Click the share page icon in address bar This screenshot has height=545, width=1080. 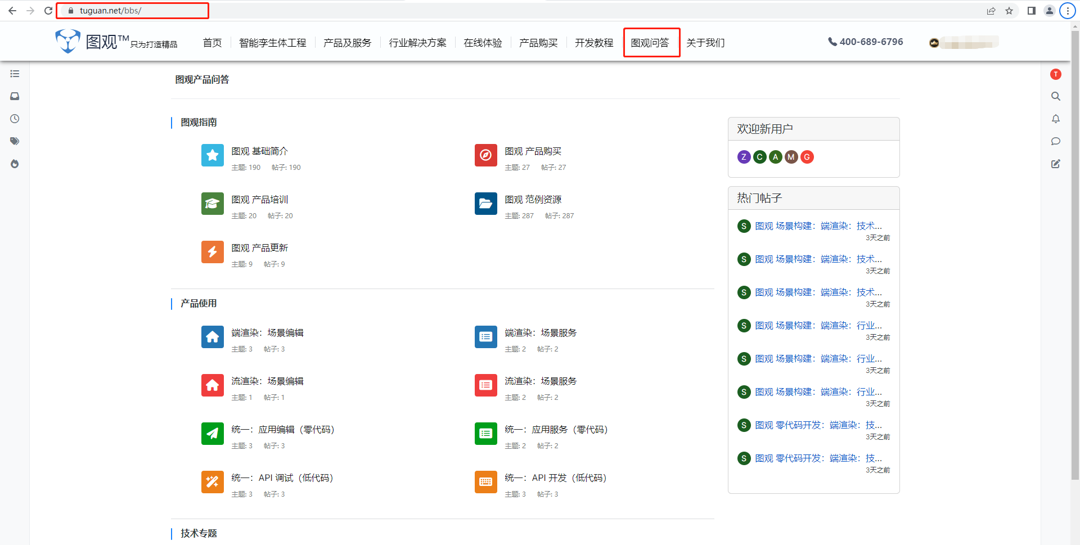pyautogui.click(x=991, y=11)
